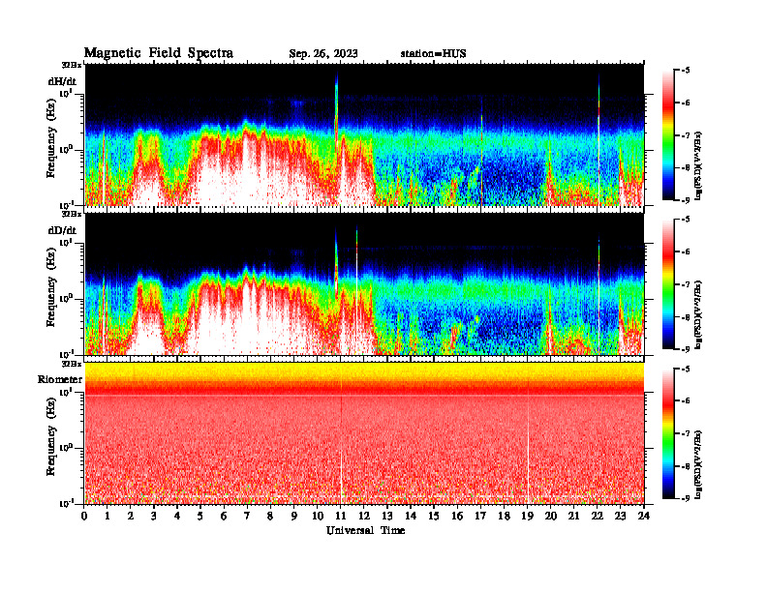This screenshot has height=592, width=767.
Task: Click hour "9" on the time axis
Action: (294, 517)
